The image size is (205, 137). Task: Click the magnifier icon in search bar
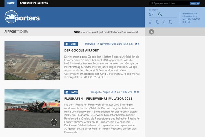coord(152,3)
